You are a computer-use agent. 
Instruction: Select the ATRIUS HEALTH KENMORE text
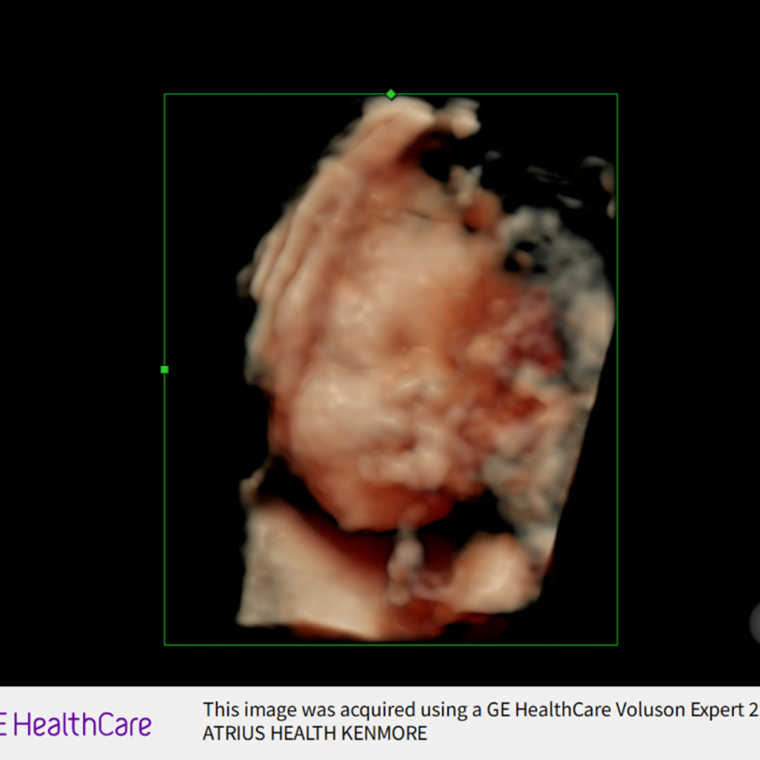point(315,733)
